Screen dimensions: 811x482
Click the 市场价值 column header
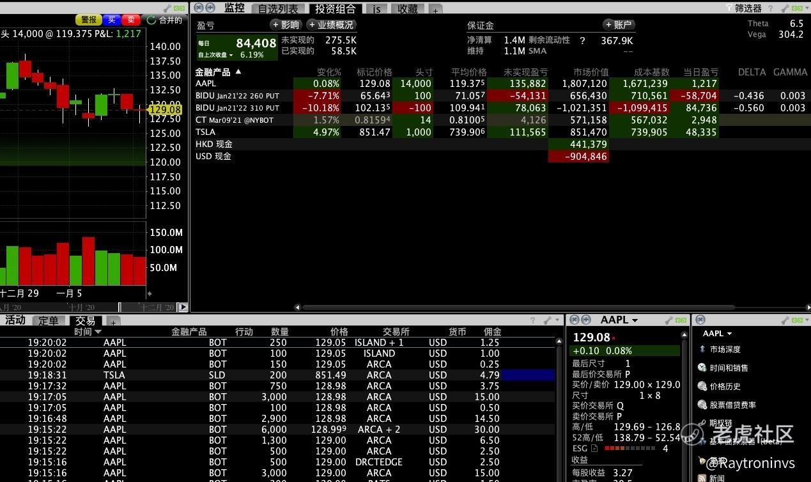pos(591,72)
